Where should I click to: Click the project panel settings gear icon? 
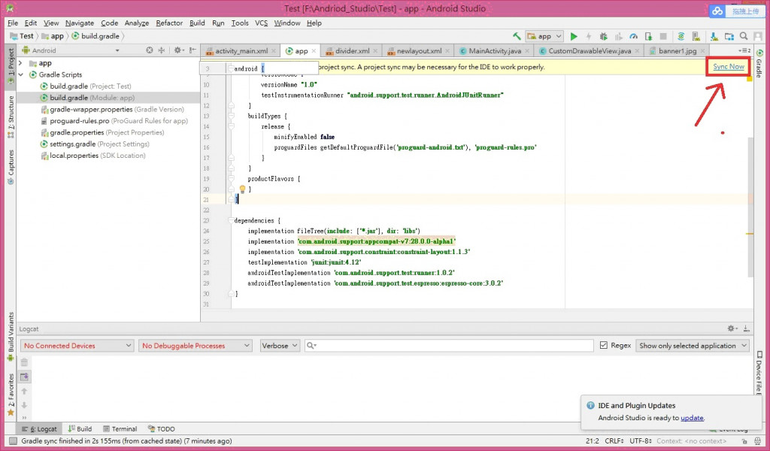177,50
